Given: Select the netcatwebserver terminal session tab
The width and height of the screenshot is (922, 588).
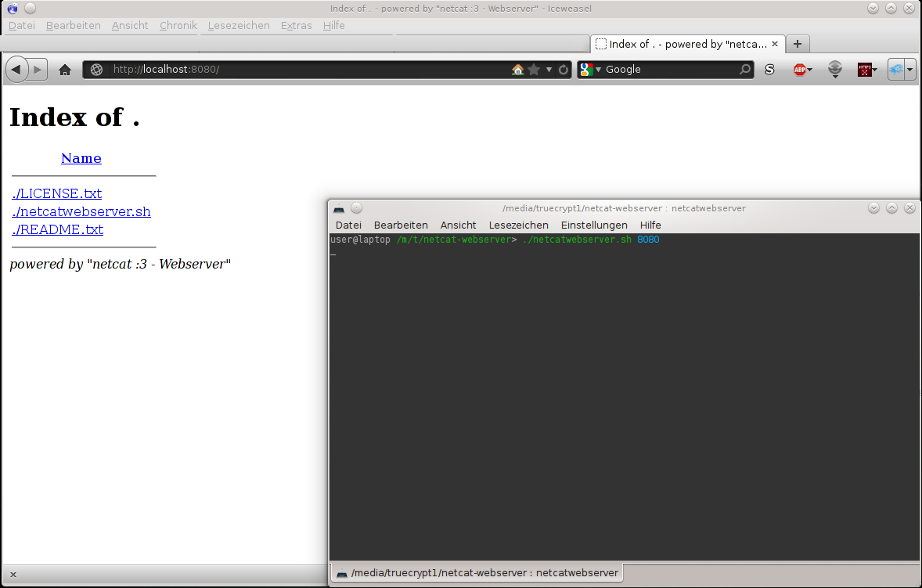Looking at the screenshot, I should click(x=477, y=572).
